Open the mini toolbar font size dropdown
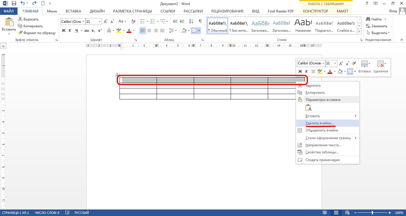Viewport: 406px width, 216px height. pyautogui.click(x=336, y=63)
